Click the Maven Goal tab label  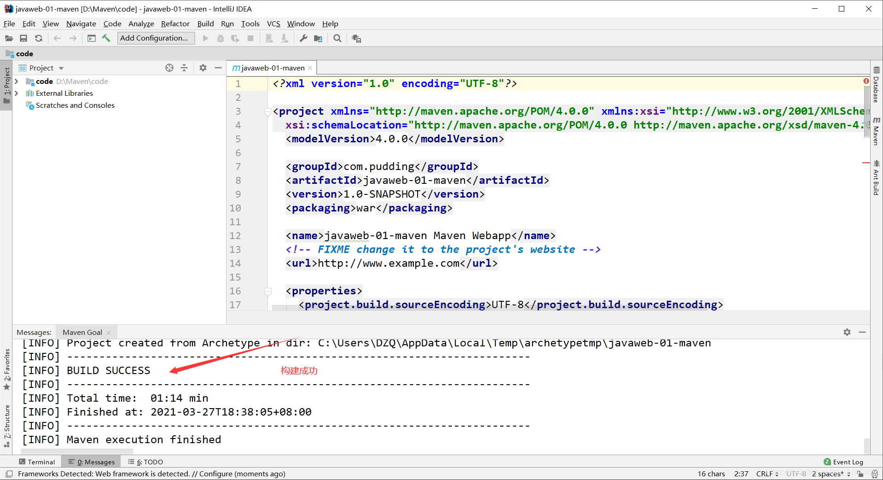82,332
